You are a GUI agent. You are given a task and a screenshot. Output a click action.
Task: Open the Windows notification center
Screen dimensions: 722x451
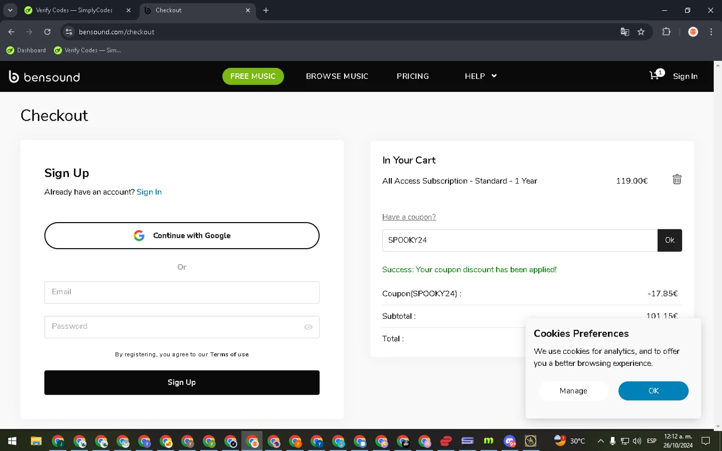click(x=706, y=441)
